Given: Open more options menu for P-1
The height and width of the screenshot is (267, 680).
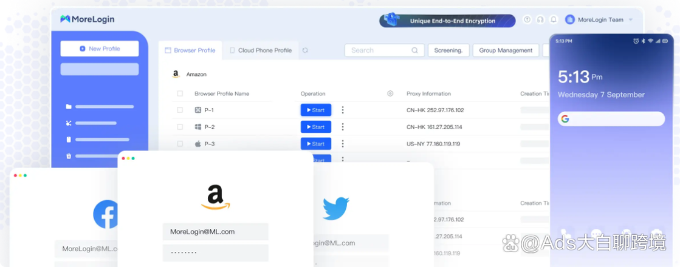Looking at the screenshot, I should pos(343,110).
